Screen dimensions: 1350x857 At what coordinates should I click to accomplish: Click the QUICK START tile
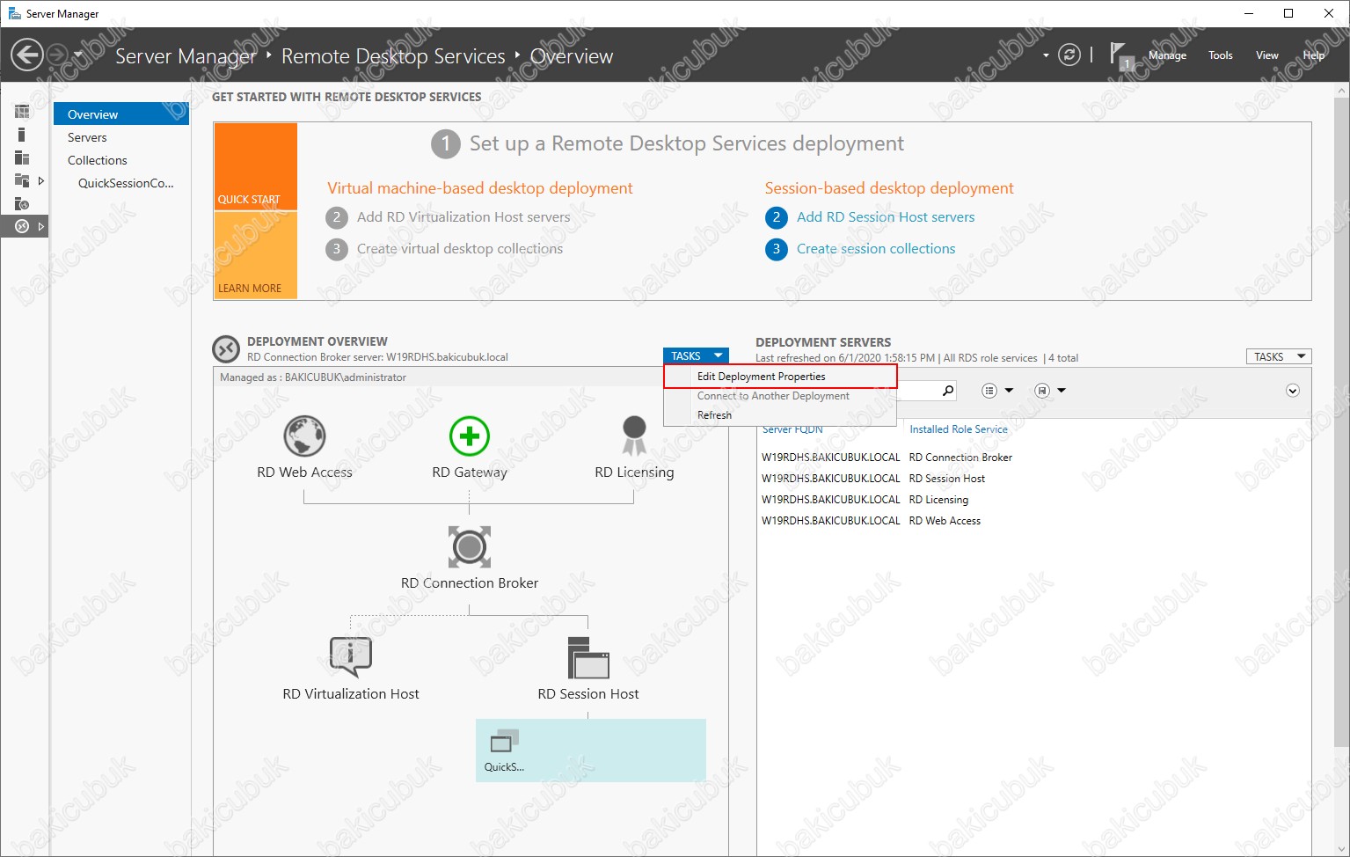pyautogui.click(x=255, y=166)
